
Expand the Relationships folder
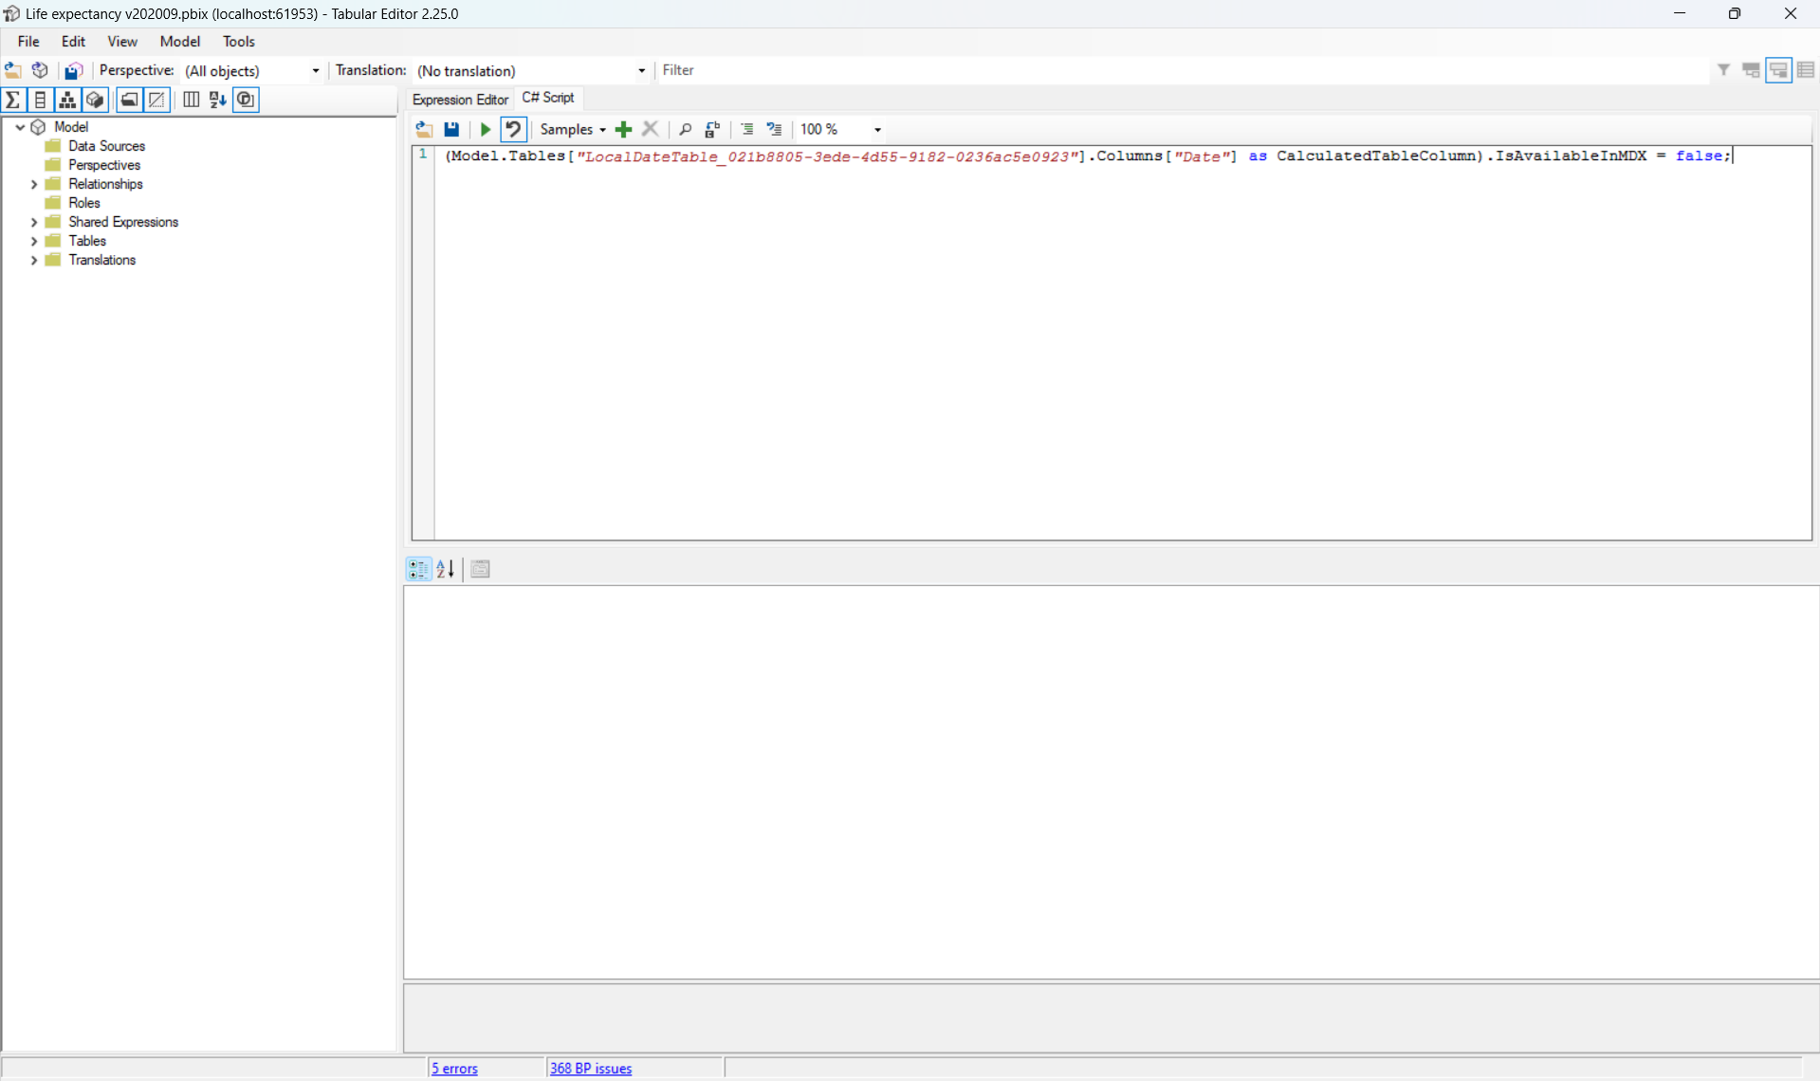click(x=34, y=184)
